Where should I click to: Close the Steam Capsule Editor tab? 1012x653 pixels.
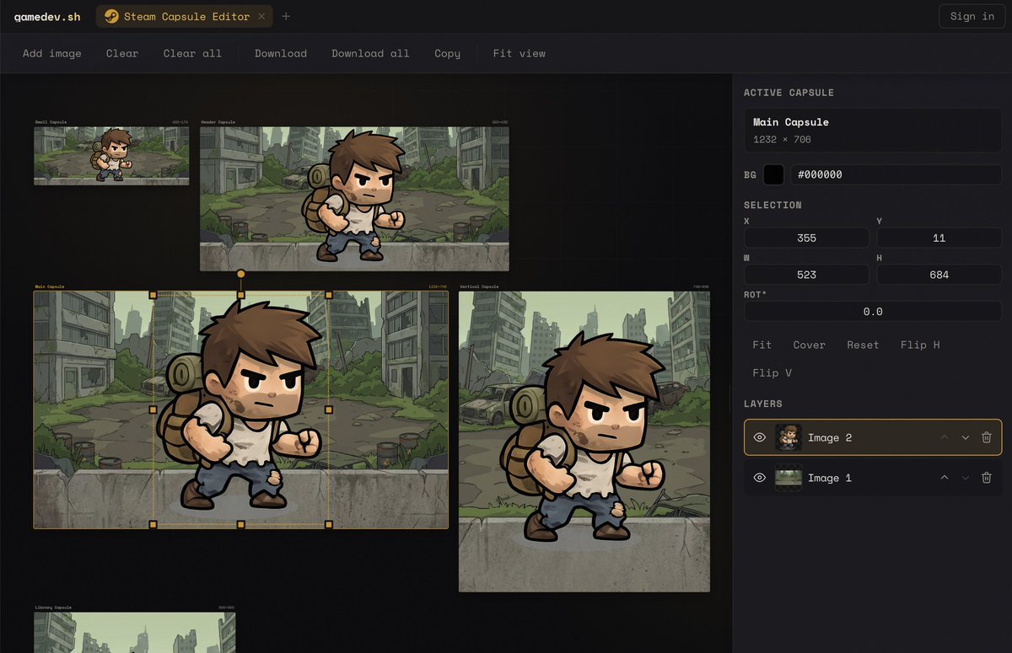click(261, 16)
